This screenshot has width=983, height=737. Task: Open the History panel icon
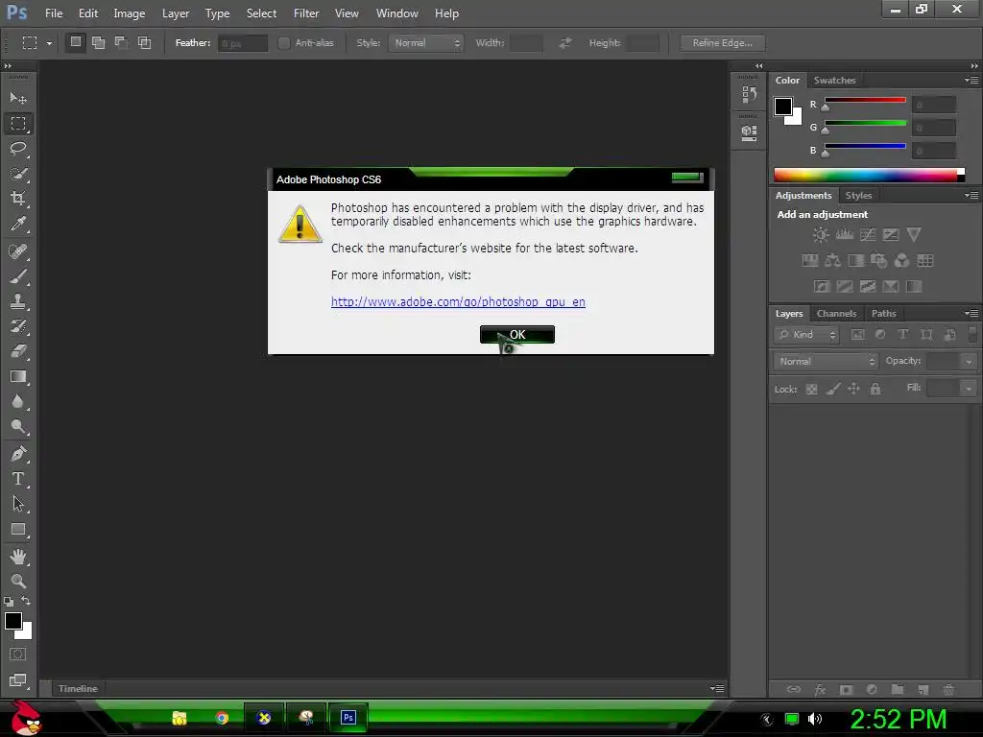pos(749,95)
